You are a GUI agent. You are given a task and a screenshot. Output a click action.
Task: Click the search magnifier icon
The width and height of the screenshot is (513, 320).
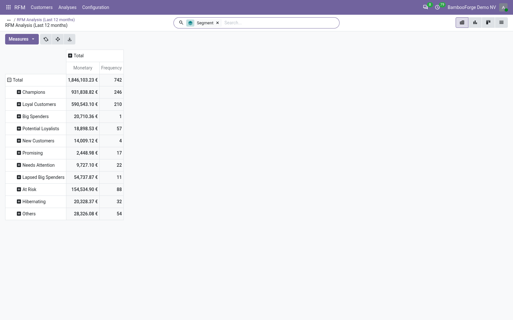[181, 23]
